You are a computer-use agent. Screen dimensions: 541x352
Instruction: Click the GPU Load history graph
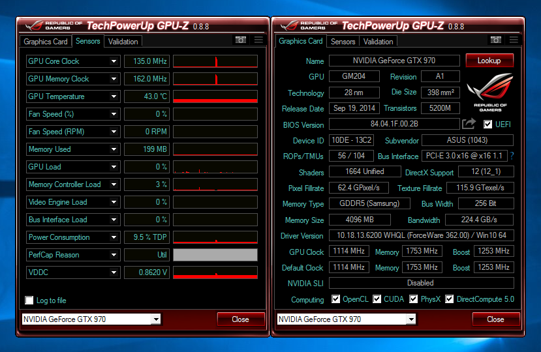[215, 166]
